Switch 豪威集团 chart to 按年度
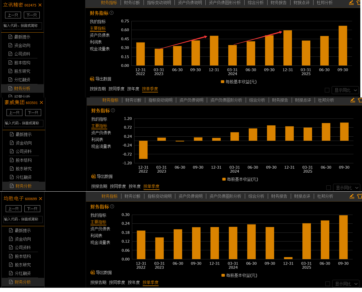This screenshot has height=292, width=362. tap(135, 186)
